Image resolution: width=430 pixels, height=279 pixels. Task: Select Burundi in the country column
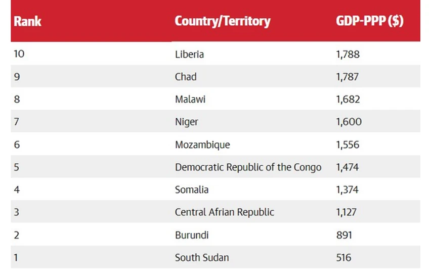(192, 235)
